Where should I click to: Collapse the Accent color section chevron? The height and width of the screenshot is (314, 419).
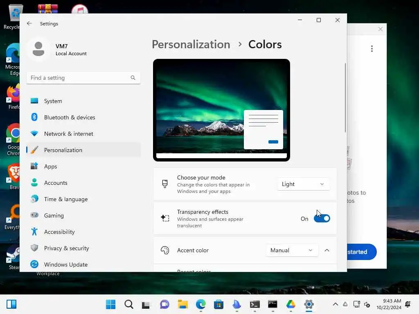pos(327,250)
